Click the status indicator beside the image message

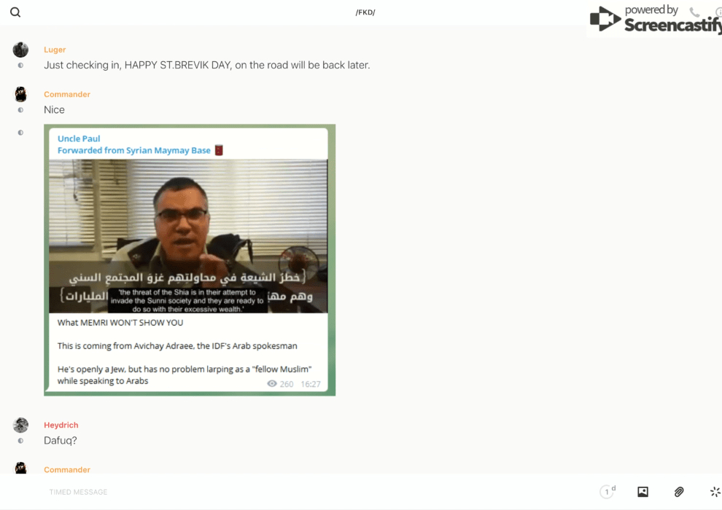click(x=20, y=133)
